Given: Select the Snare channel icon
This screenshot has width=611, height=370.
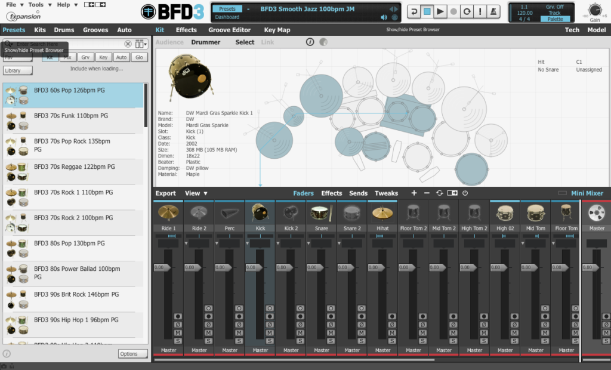Looking at the screenshot, I should [x=322, y=213].
